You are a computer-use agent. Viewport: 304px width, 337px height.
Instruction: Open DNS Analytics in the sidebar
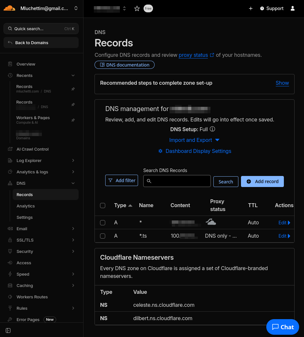tap(26, 206)
